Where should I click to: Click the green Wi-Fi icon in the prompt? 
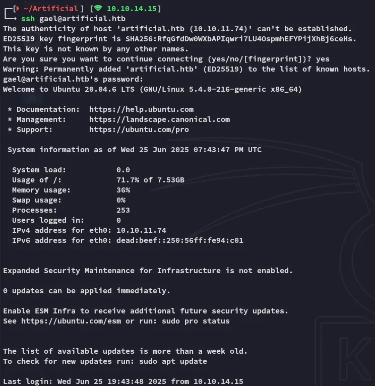(x=98, y=9)
